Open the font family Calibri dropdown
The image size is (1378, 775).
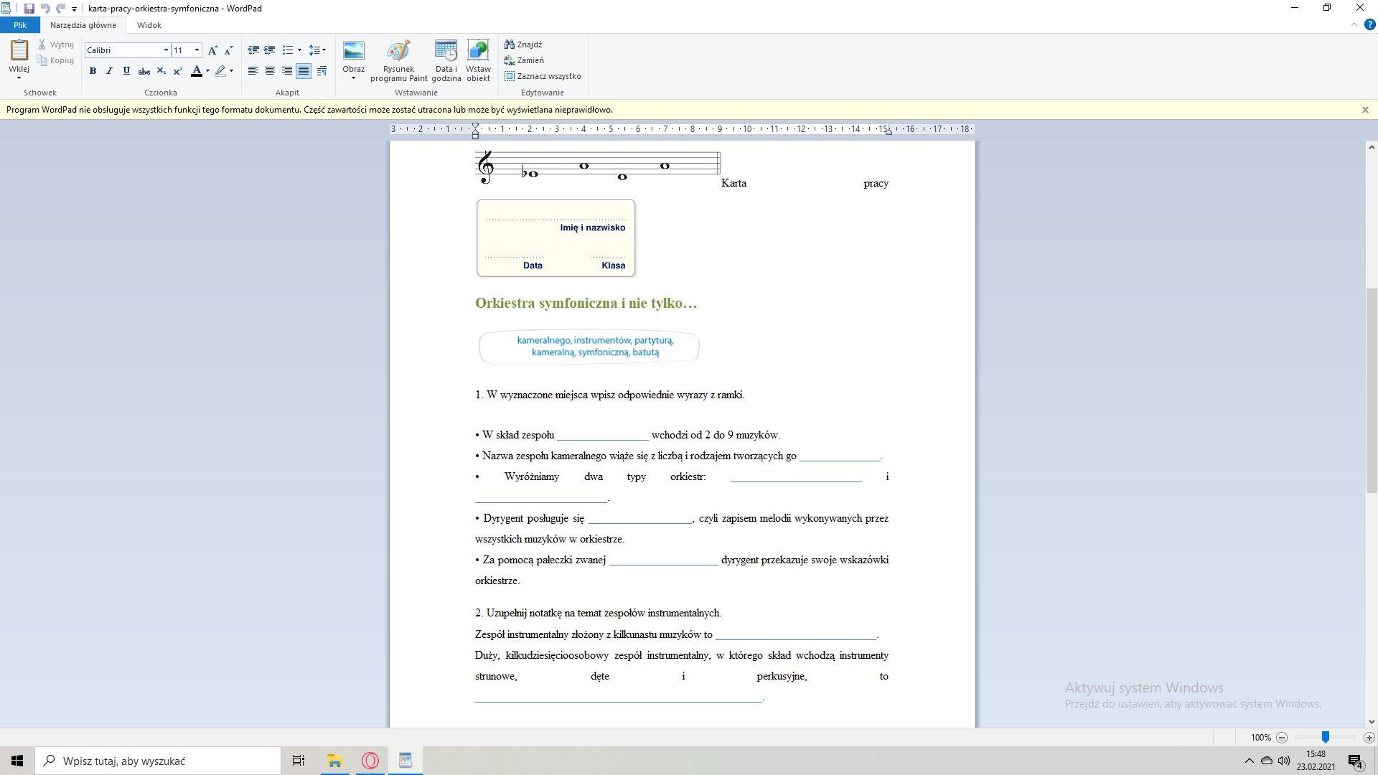coord(166,50)
